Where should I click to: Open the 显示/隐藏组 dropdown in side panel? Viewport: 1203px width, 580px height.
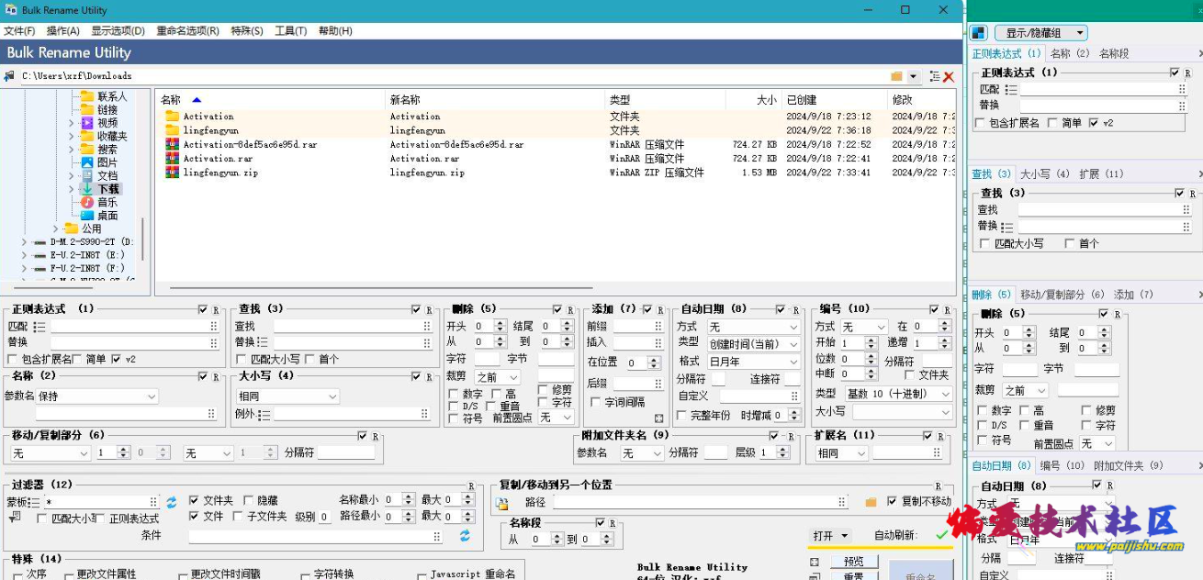1041,33
